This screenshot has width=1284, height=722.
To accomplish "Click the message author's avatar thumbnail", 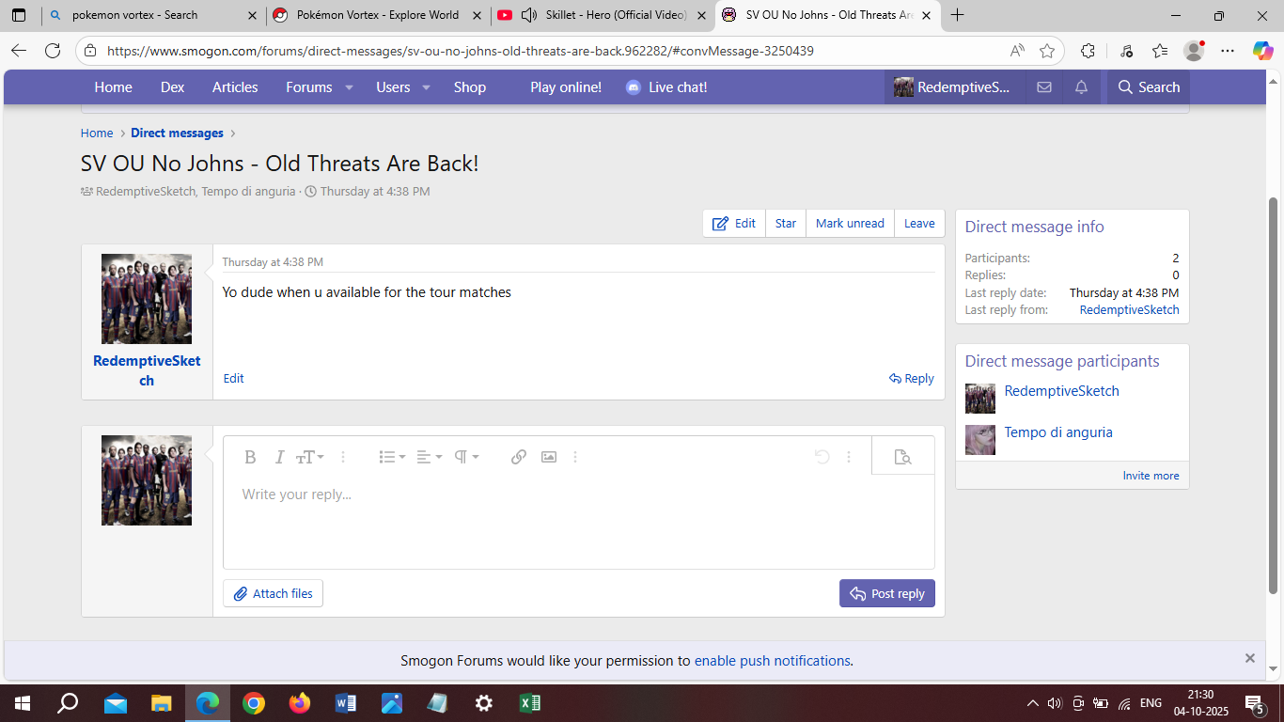I will click(147, 299).
